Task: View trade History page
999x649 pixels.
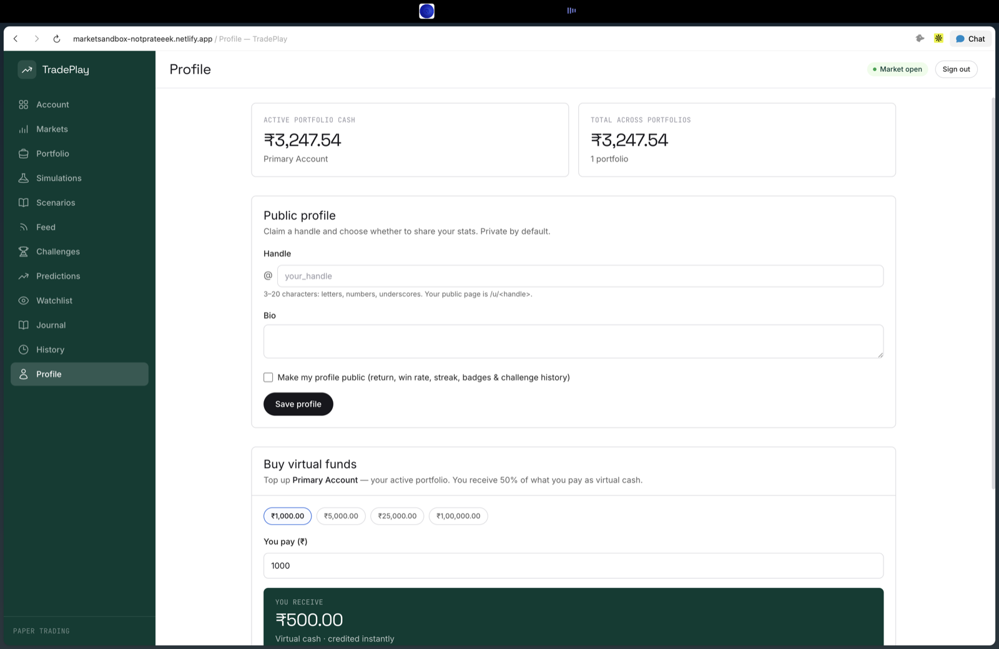Action: tap(79, 349)
